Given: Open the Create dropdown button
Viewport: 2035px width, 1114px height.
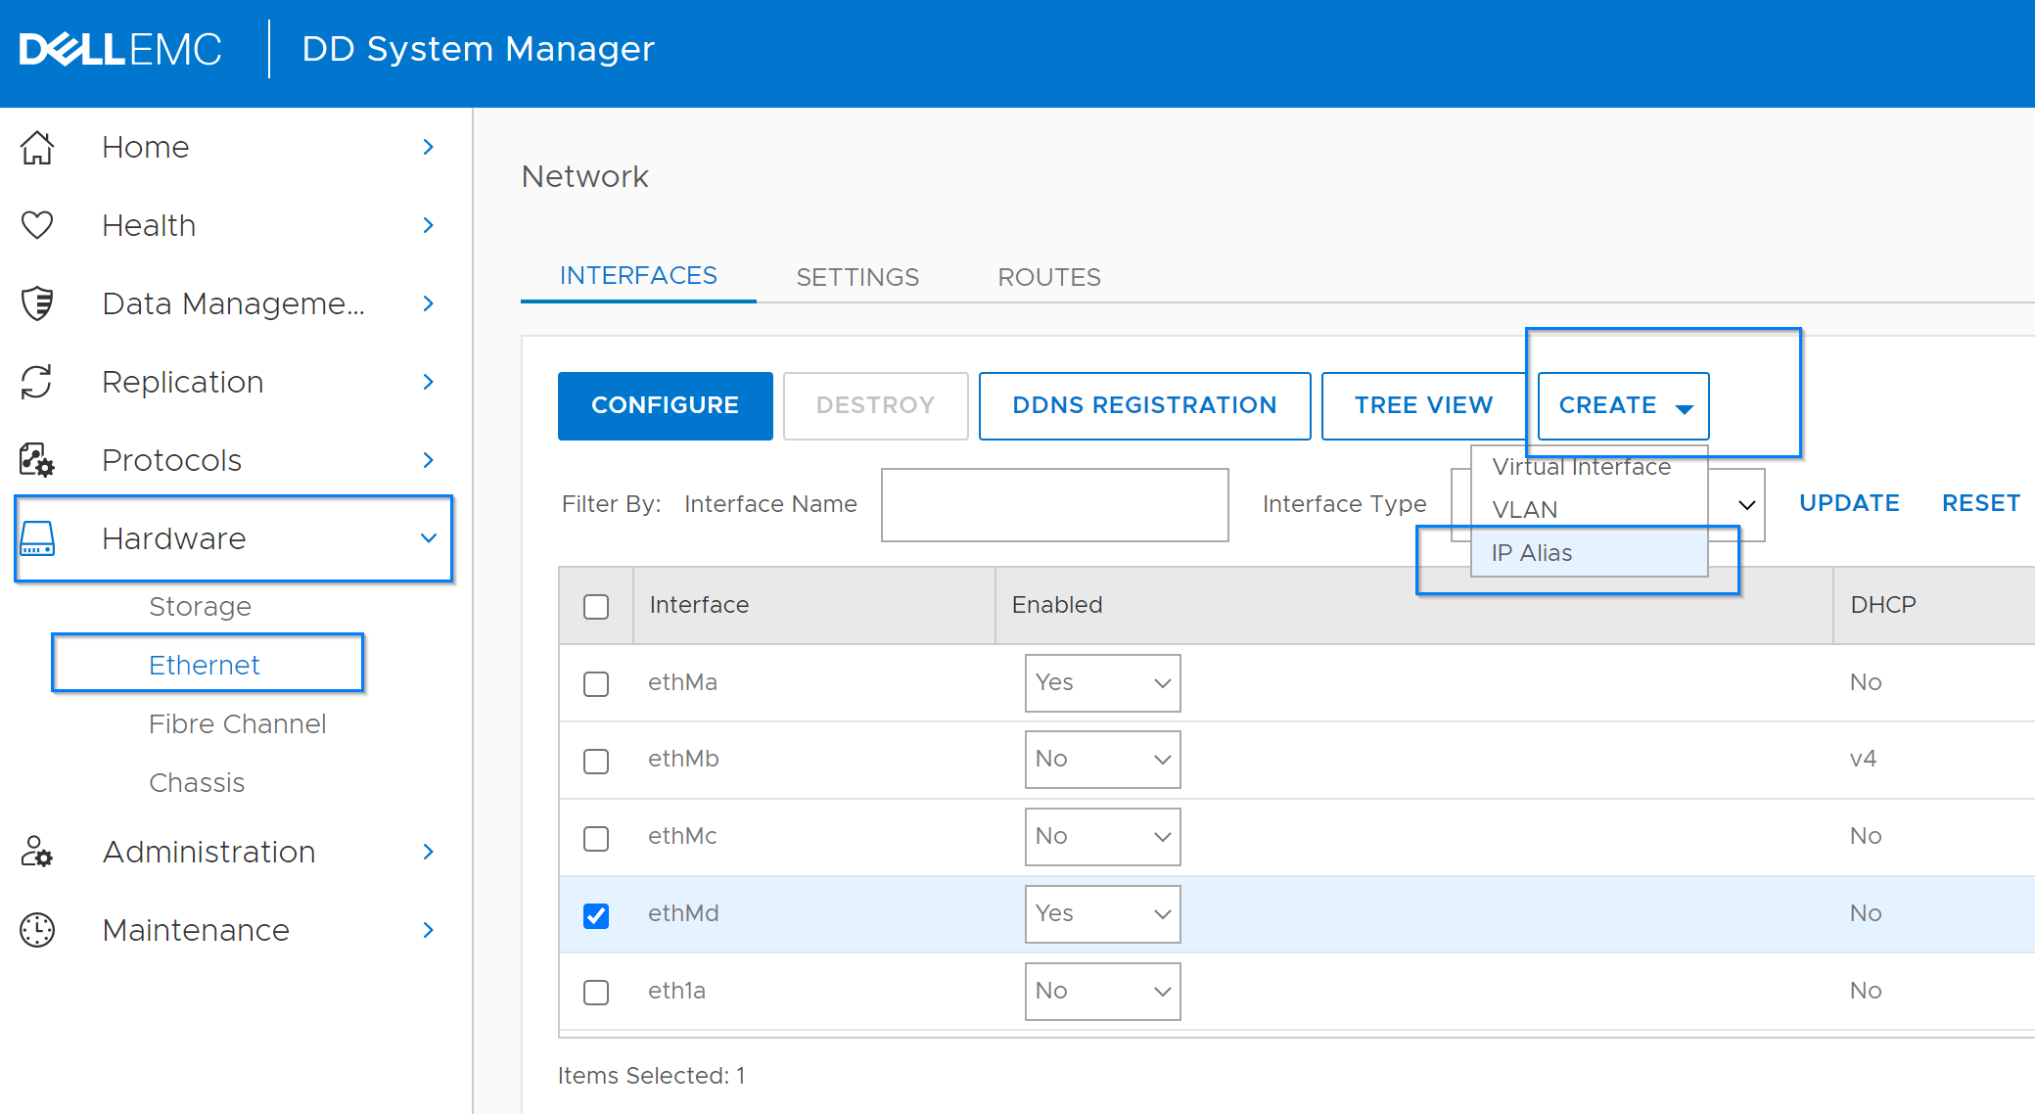Looking at the screenshot, I should click(x=1623, y=405).
